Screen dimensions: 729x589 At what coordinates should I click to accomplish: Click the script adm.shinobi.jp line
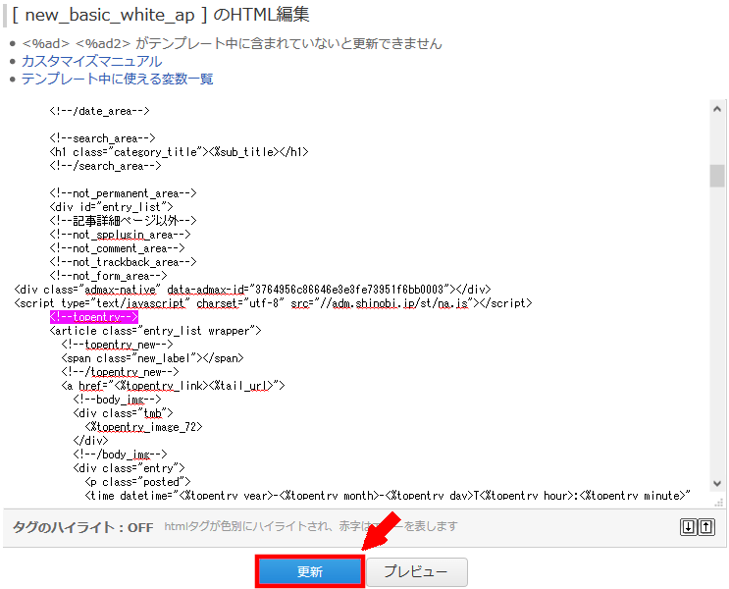pyautogui.click(x=274, y=303)
